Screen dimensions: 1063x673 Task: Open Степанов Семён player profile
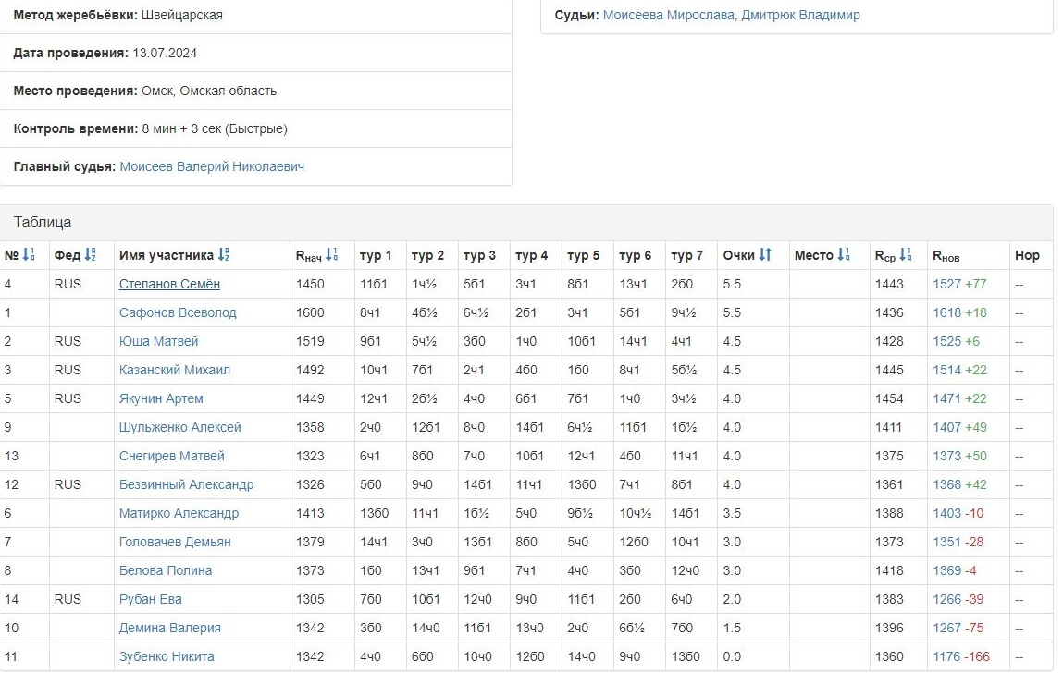pos(169,284)
